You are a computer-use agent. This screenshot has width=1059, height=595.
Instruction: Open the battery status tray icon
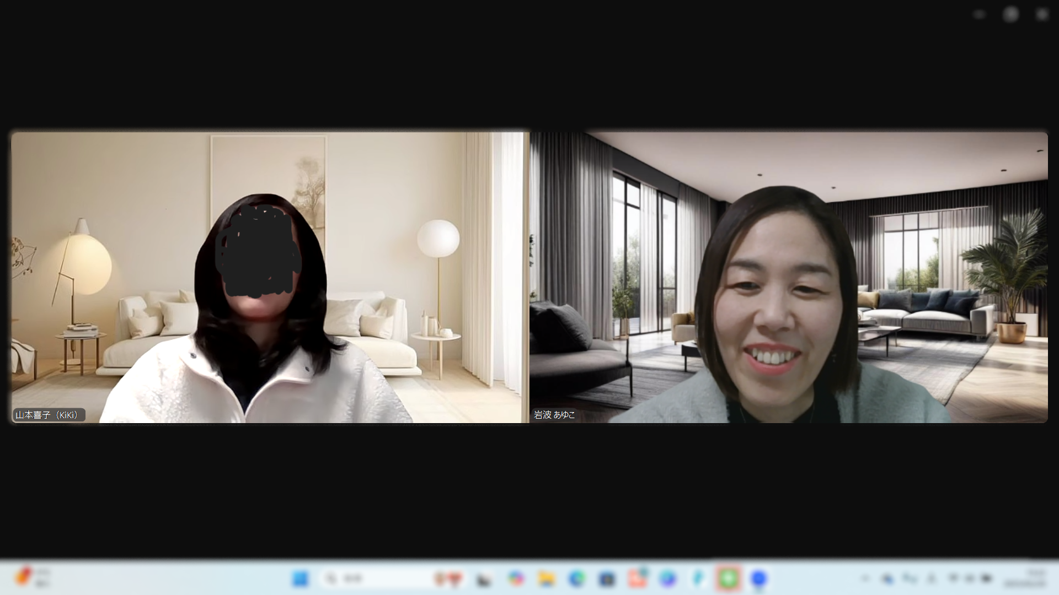pos(986,578)
